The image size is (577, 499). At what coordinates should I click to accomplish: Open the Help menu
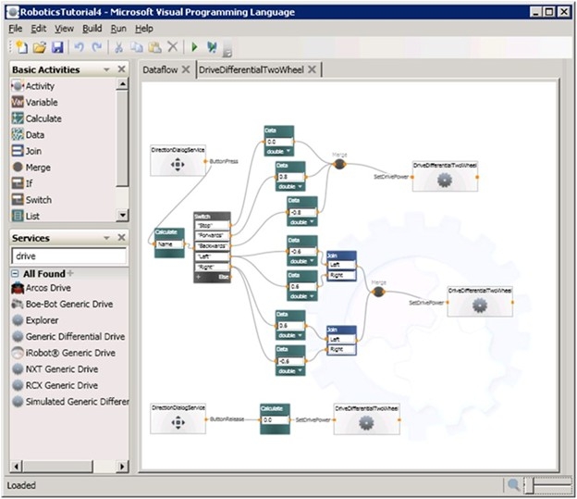(144, 29)
